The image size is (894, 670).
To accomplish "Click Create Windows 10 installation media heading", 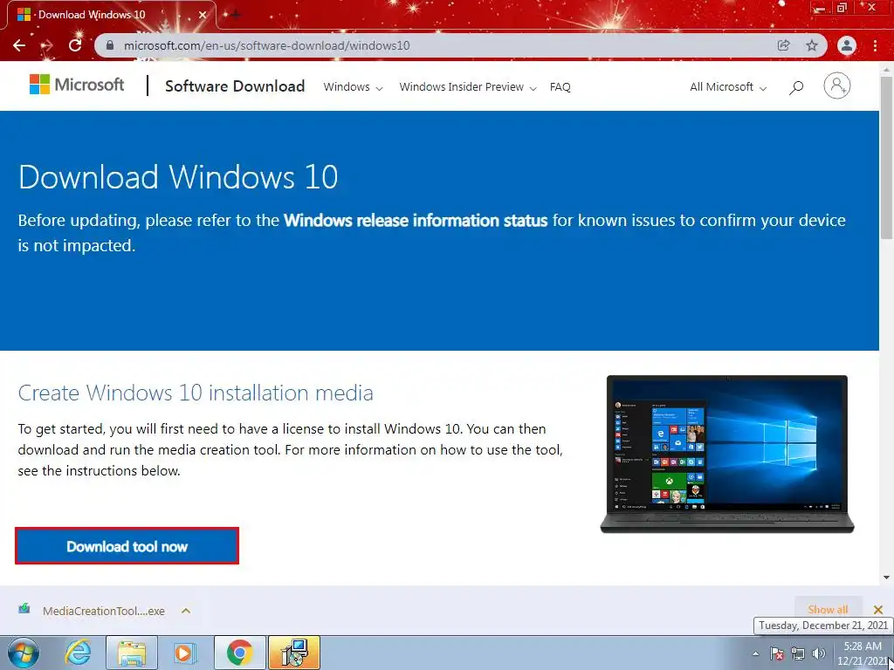I will (x=196, y=393).
